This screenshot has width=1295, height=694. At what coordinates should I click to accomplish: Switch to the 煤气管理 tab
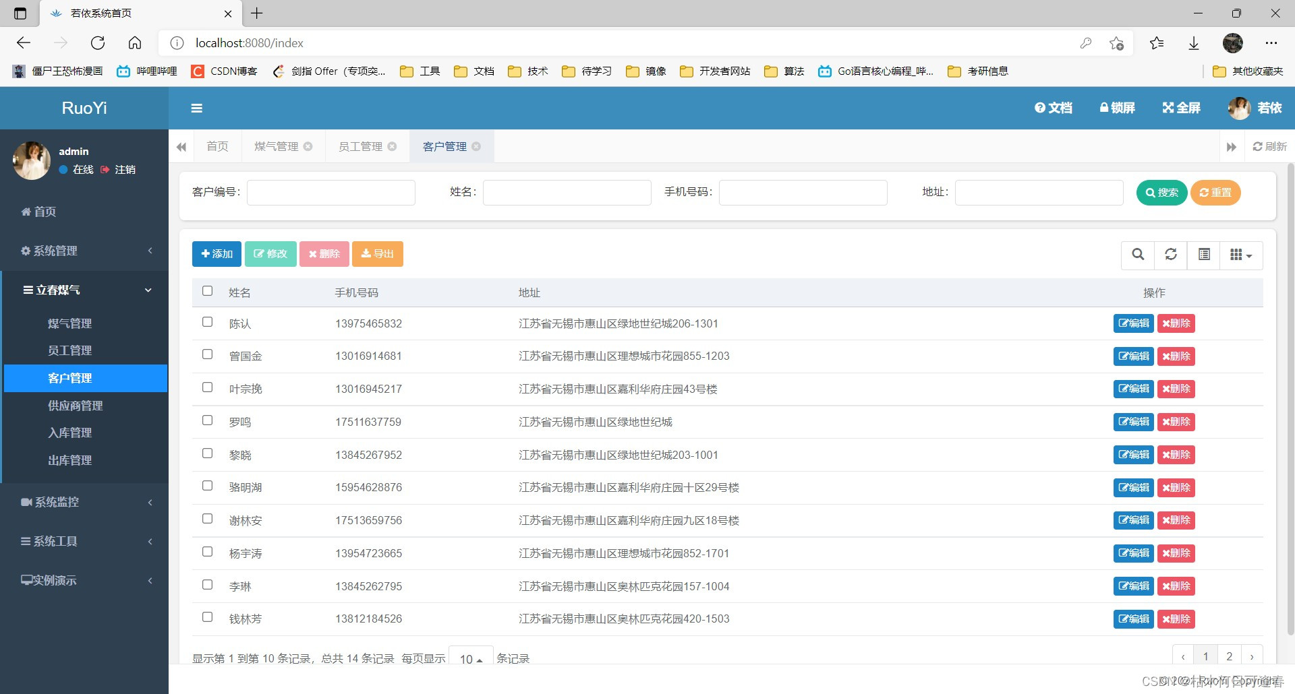[x=276, y=146]
